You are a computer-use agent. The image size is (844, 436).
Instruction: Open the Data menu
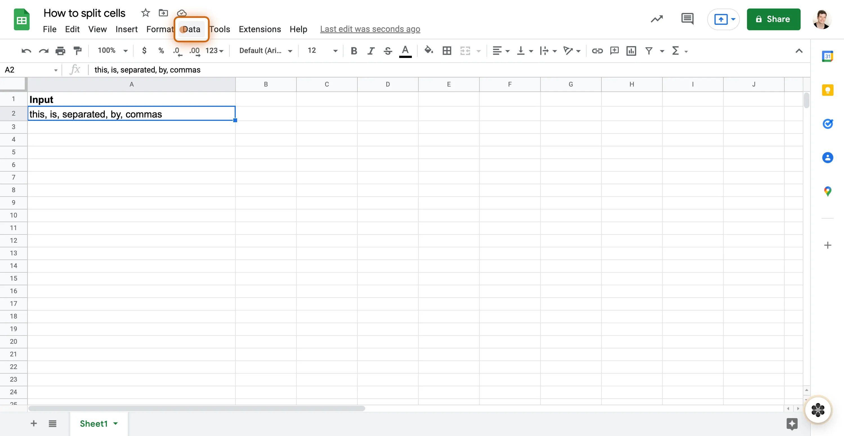pos(191,29)
